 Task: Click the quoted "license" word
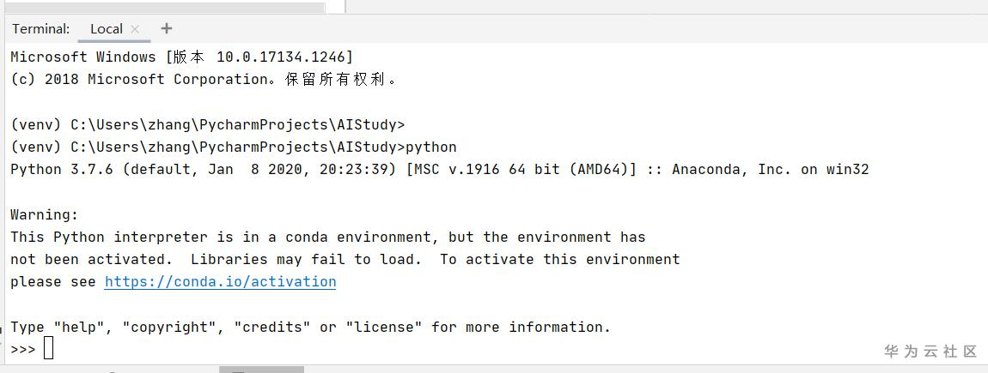click(x=384, y=328)
